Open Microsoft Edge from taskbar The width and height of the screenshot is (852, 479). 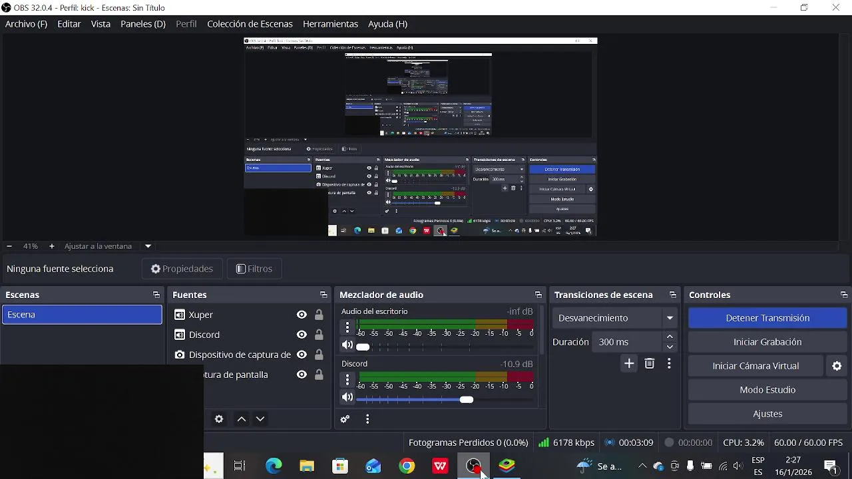tap(274, 466)
